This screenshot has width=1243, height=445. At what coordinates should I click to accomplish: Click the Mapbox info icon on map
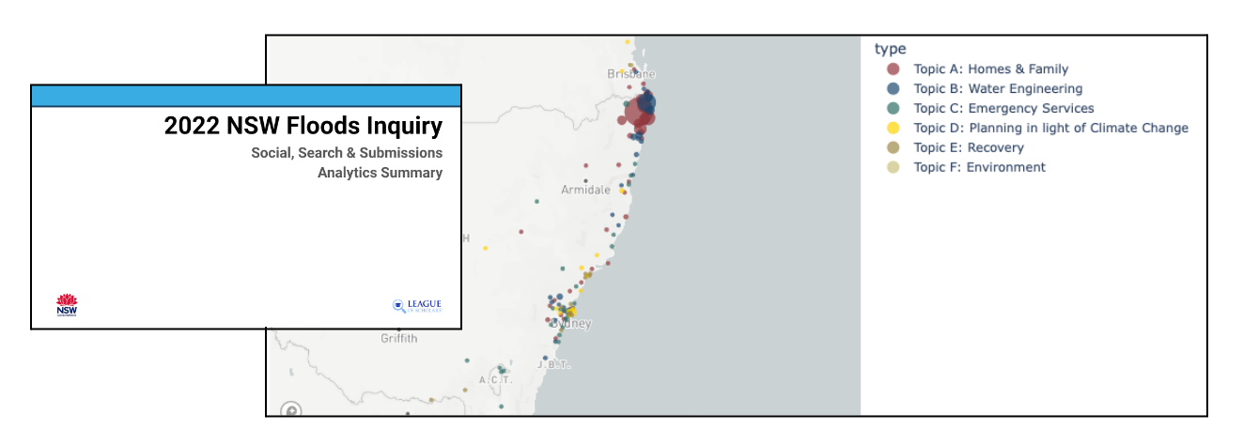click(x=291, y=409)
